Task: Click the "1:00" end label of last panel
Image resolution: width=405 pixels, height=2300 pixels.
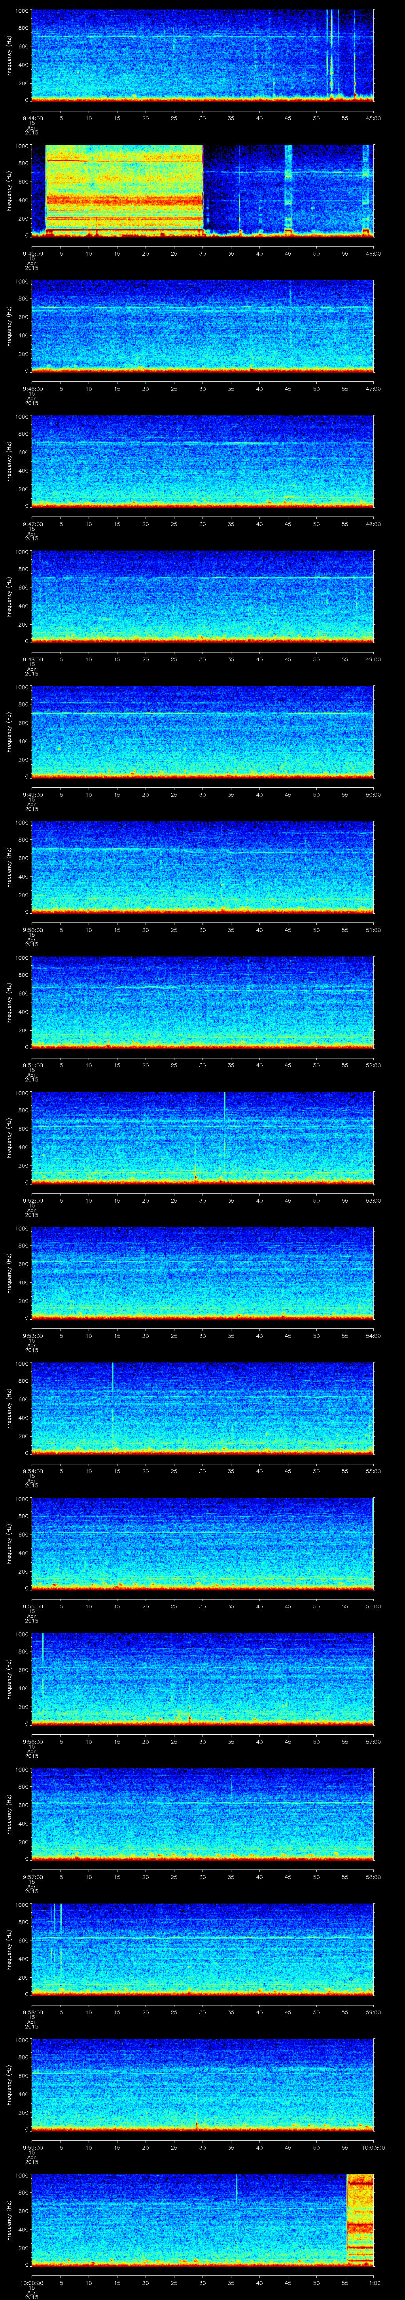Action: pyautogui.click(x=374, y=2282)
